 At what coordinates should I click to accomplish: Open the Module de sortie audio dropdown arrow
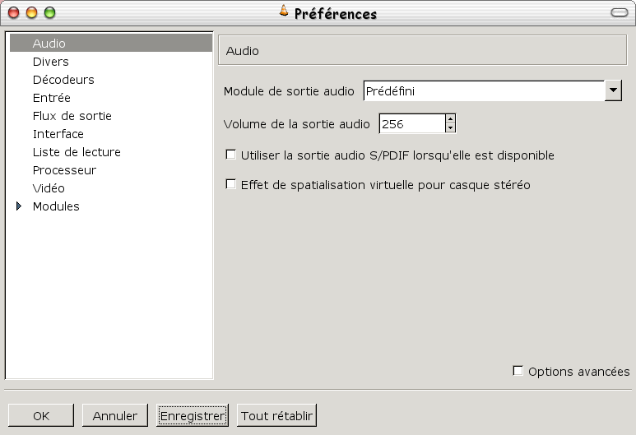613,90
